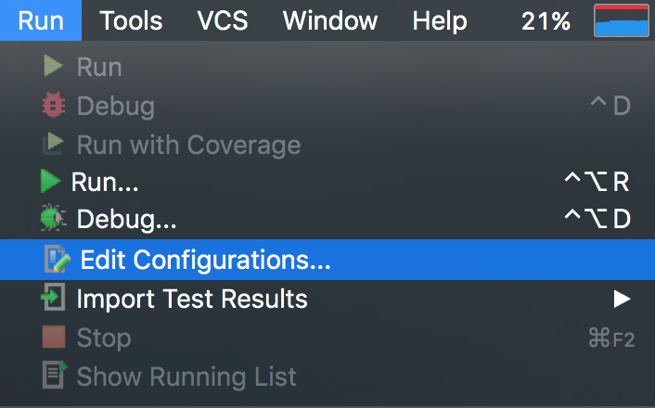This screenshot has height=408, width=655.
Task: Click the 21% battery percentage text
Action: 546,20
